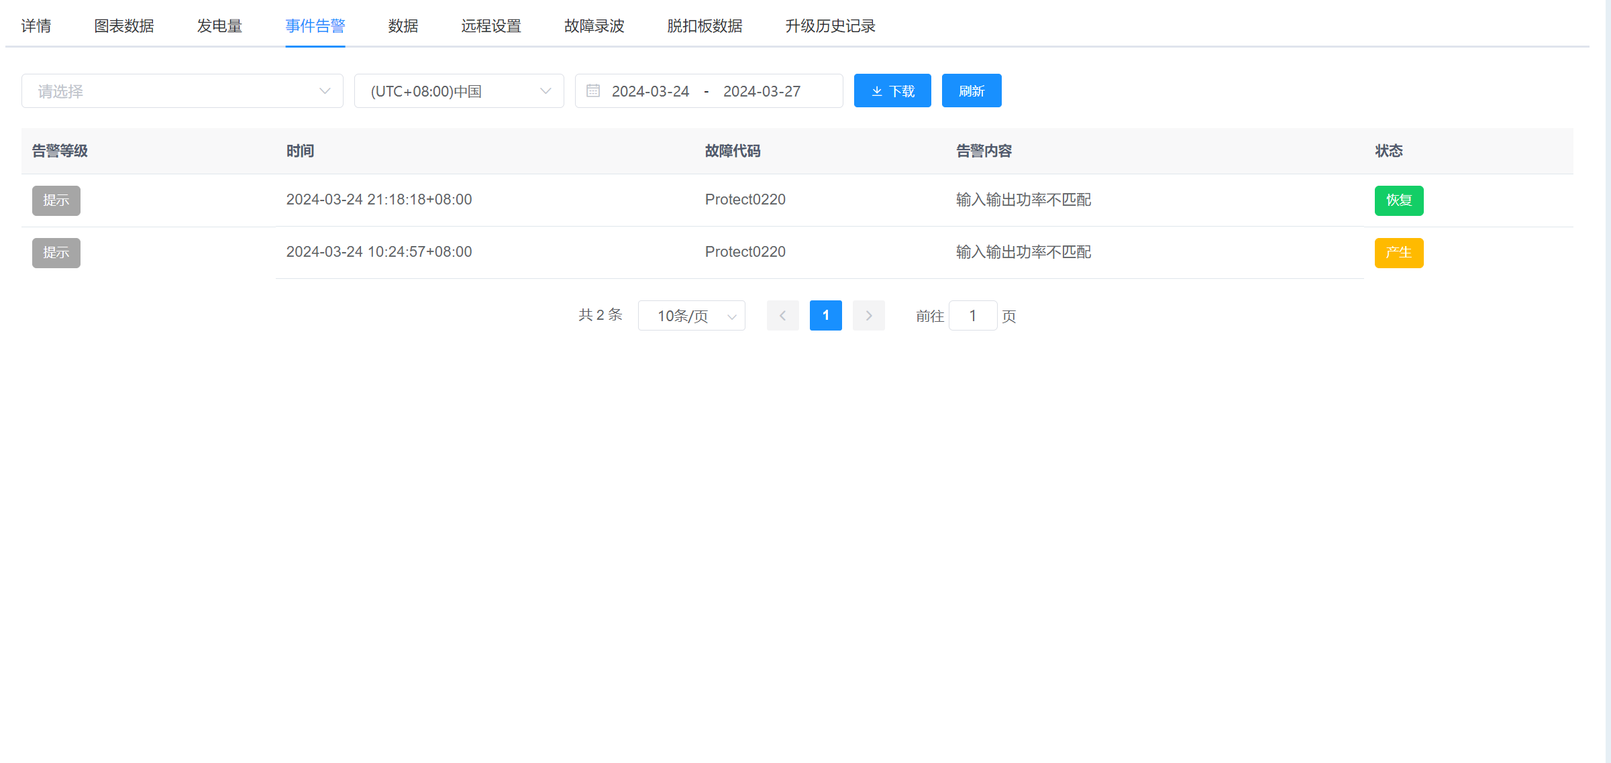The width and height of the screenshot is (1611, 763).
Task: Open the (UTC+08:00)中国 timezone dropdown
Action: click(x=459, y=91)
